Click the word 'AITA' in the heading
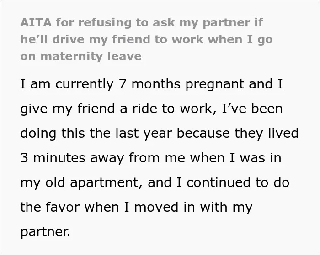The height and width of the screenshot is (255, 320). [x=36, y=22]
